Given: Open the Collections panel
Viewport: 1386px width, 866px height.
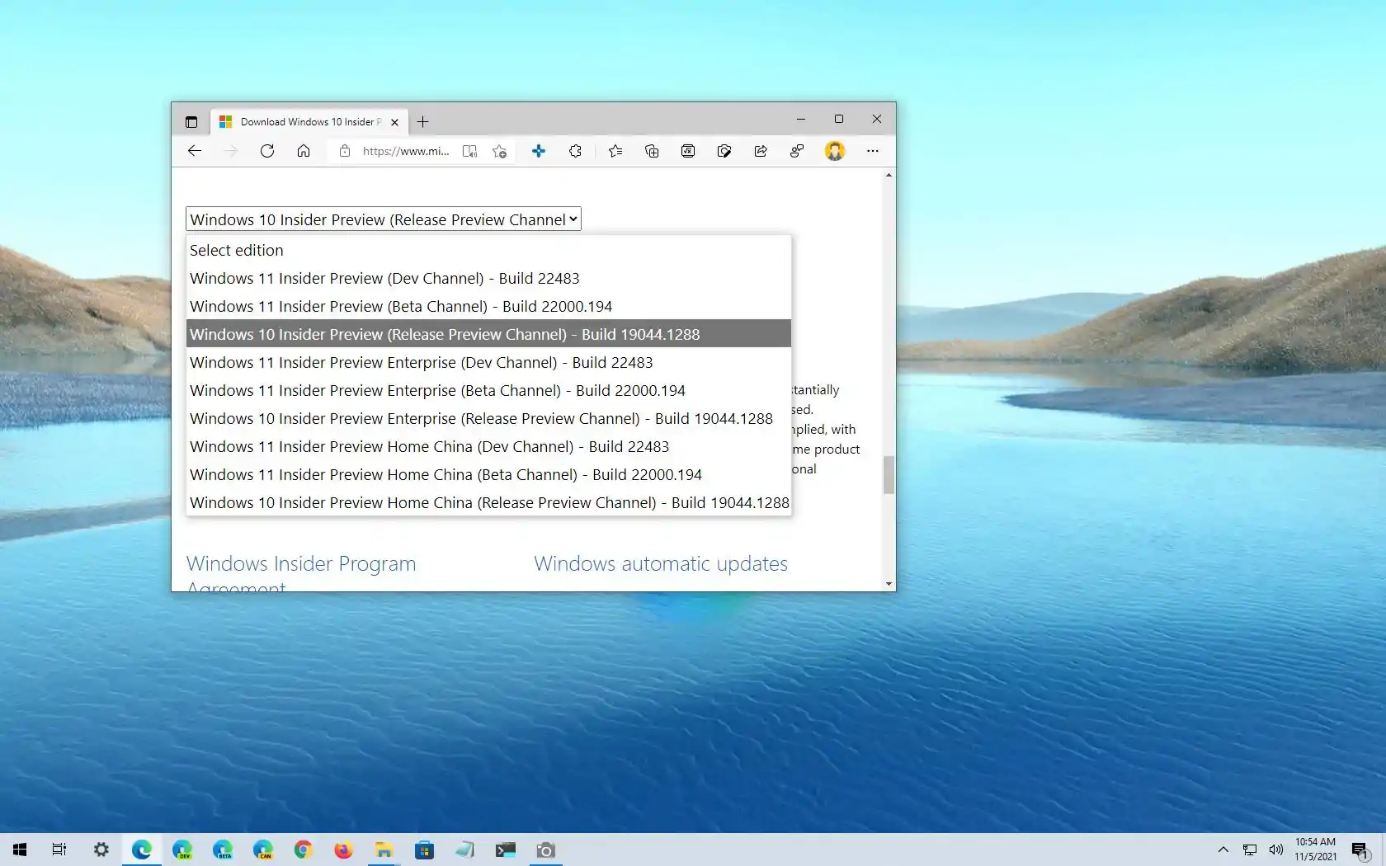Looking at the screenshot, I should click(x=652, y=151).
